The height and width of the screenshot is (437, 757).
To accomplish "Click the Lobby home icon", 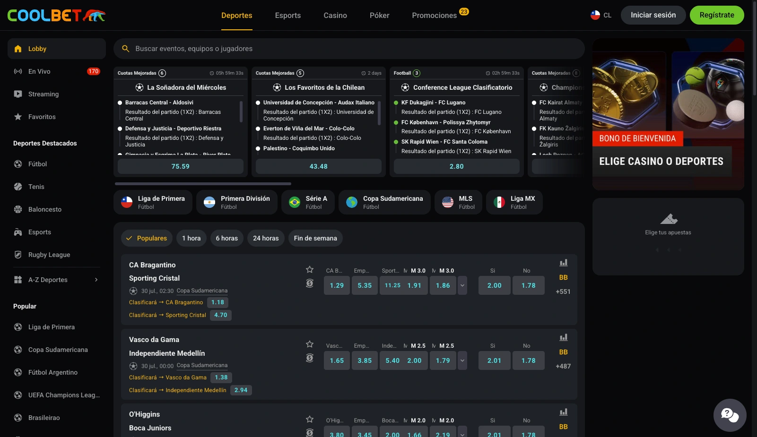I will tap(18, 49).
